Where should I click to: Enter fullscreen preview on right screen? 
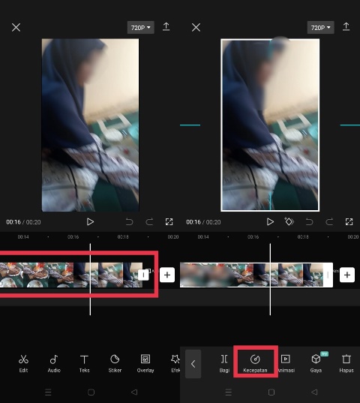(349, 222)
